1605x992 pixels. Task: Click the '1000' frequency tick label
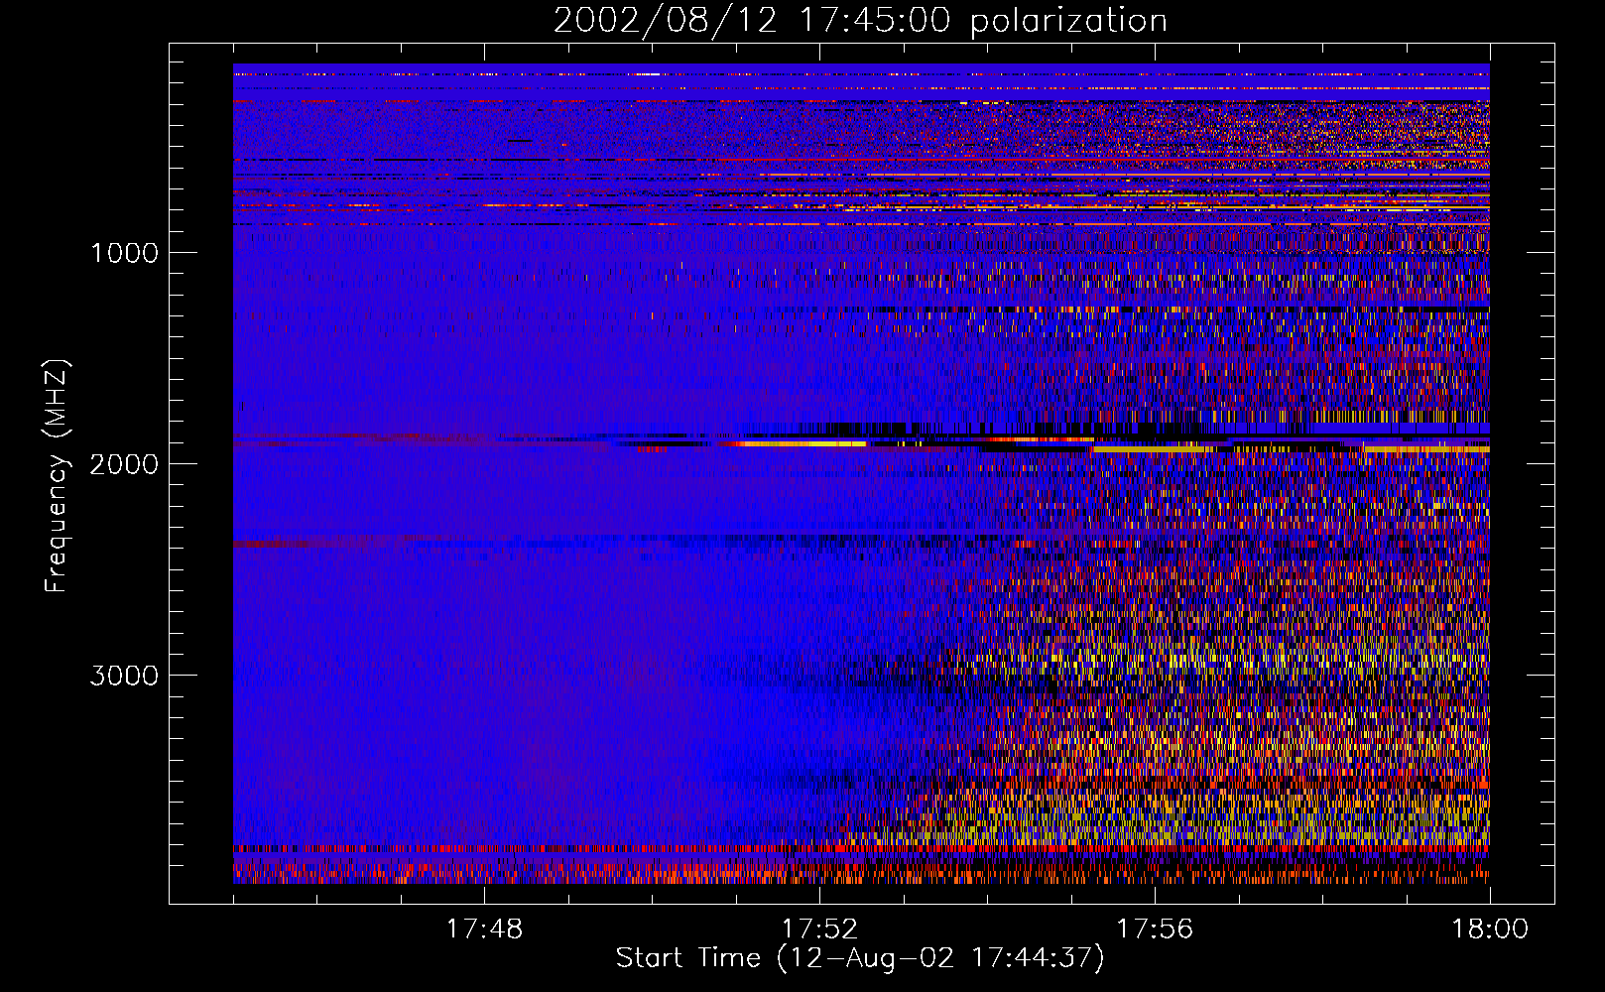click(x=124, y=253)
